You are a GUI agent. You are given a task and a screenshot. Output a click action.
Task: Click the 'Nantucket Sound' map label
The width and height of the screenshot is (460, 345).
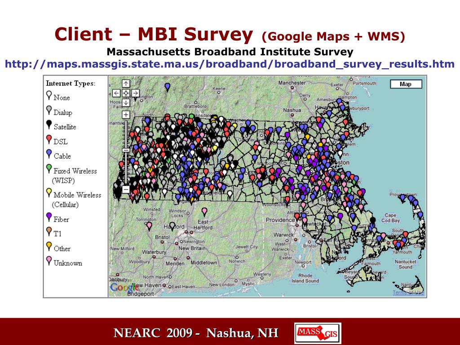point(406,264)
